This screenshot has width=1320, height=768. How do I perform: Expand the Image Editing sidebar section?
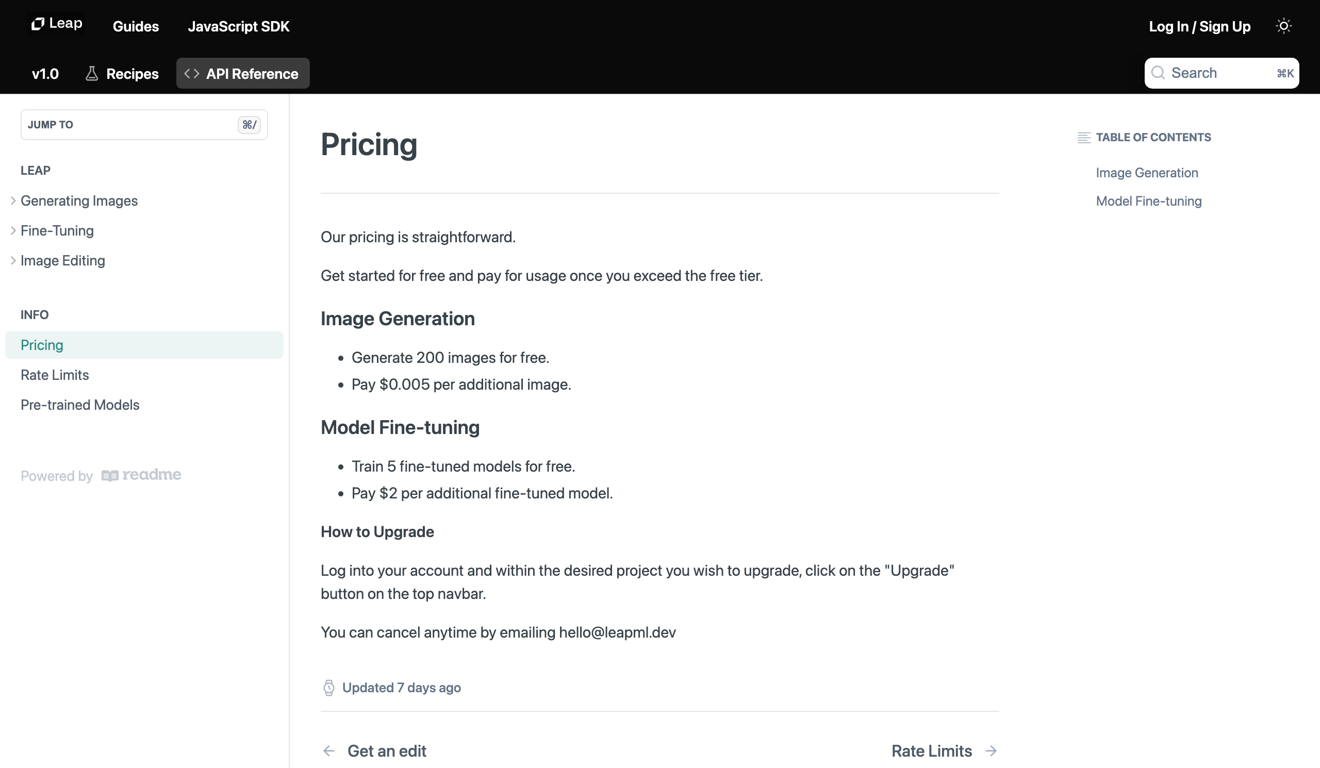tap(13, 260)
